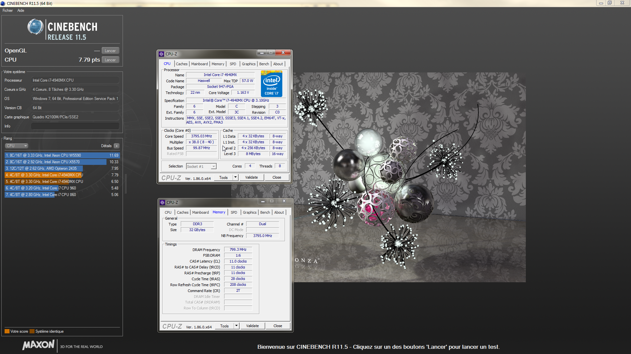Switch to Graphics tab in lower CPU-Z window
Image resolution: width=631 pixels, height=354 pixels.
pyautogui.click(x=250, y=212)
